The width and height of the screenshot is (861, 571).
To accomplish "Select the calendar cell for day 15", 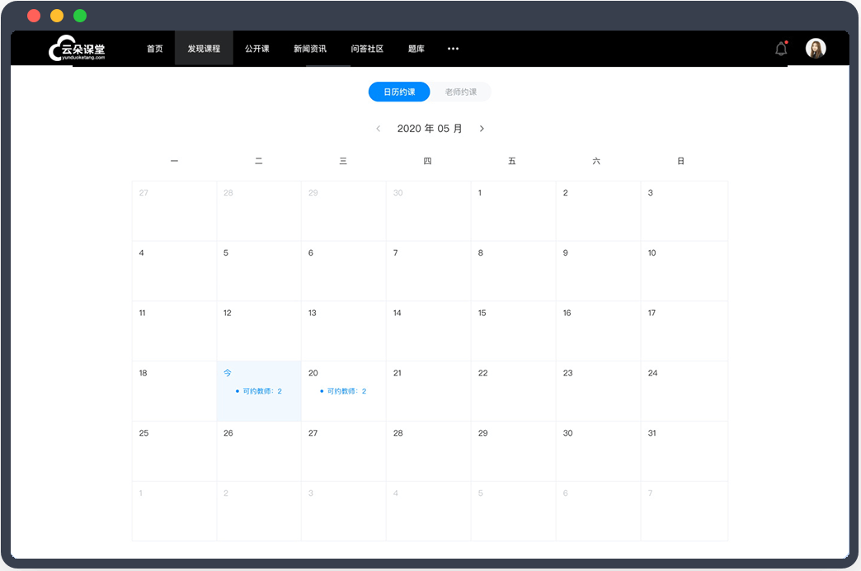I will pyautogui.click(x=514, y=332).
